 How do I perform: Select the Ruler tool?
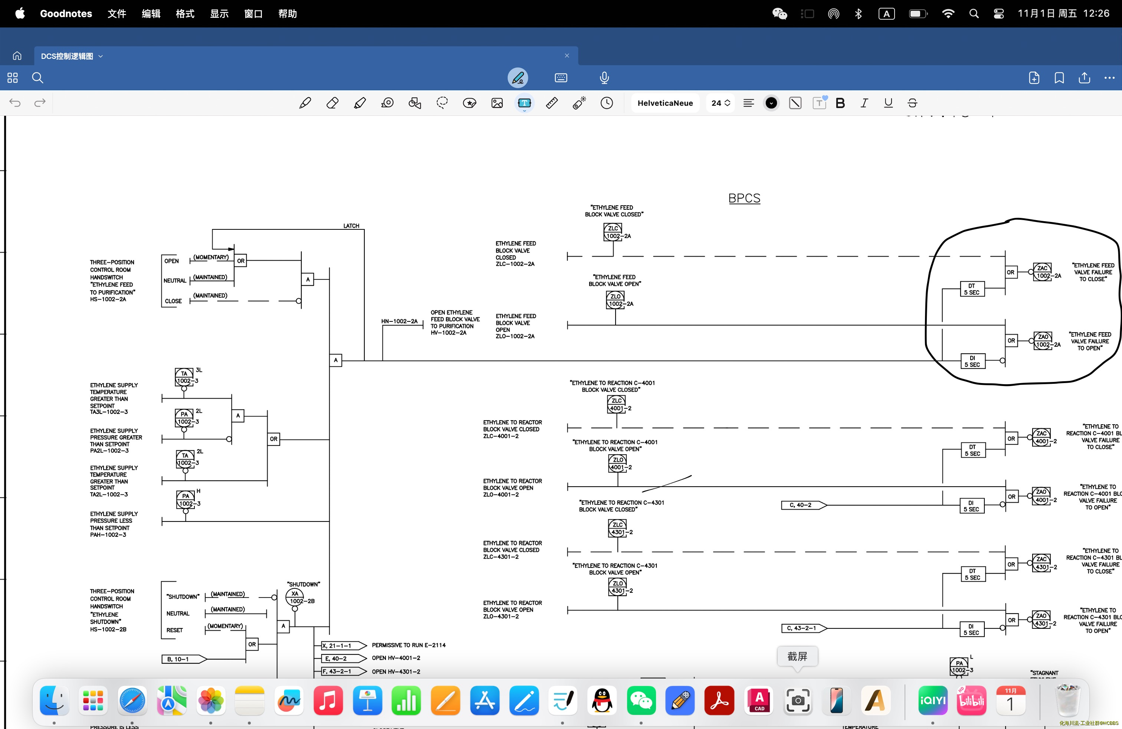552,103
